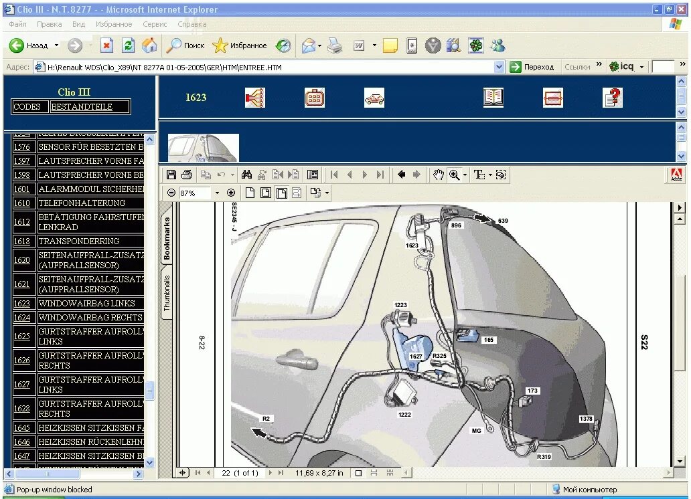Go to last page in the Acrobat toolbar

click(380, 175)
